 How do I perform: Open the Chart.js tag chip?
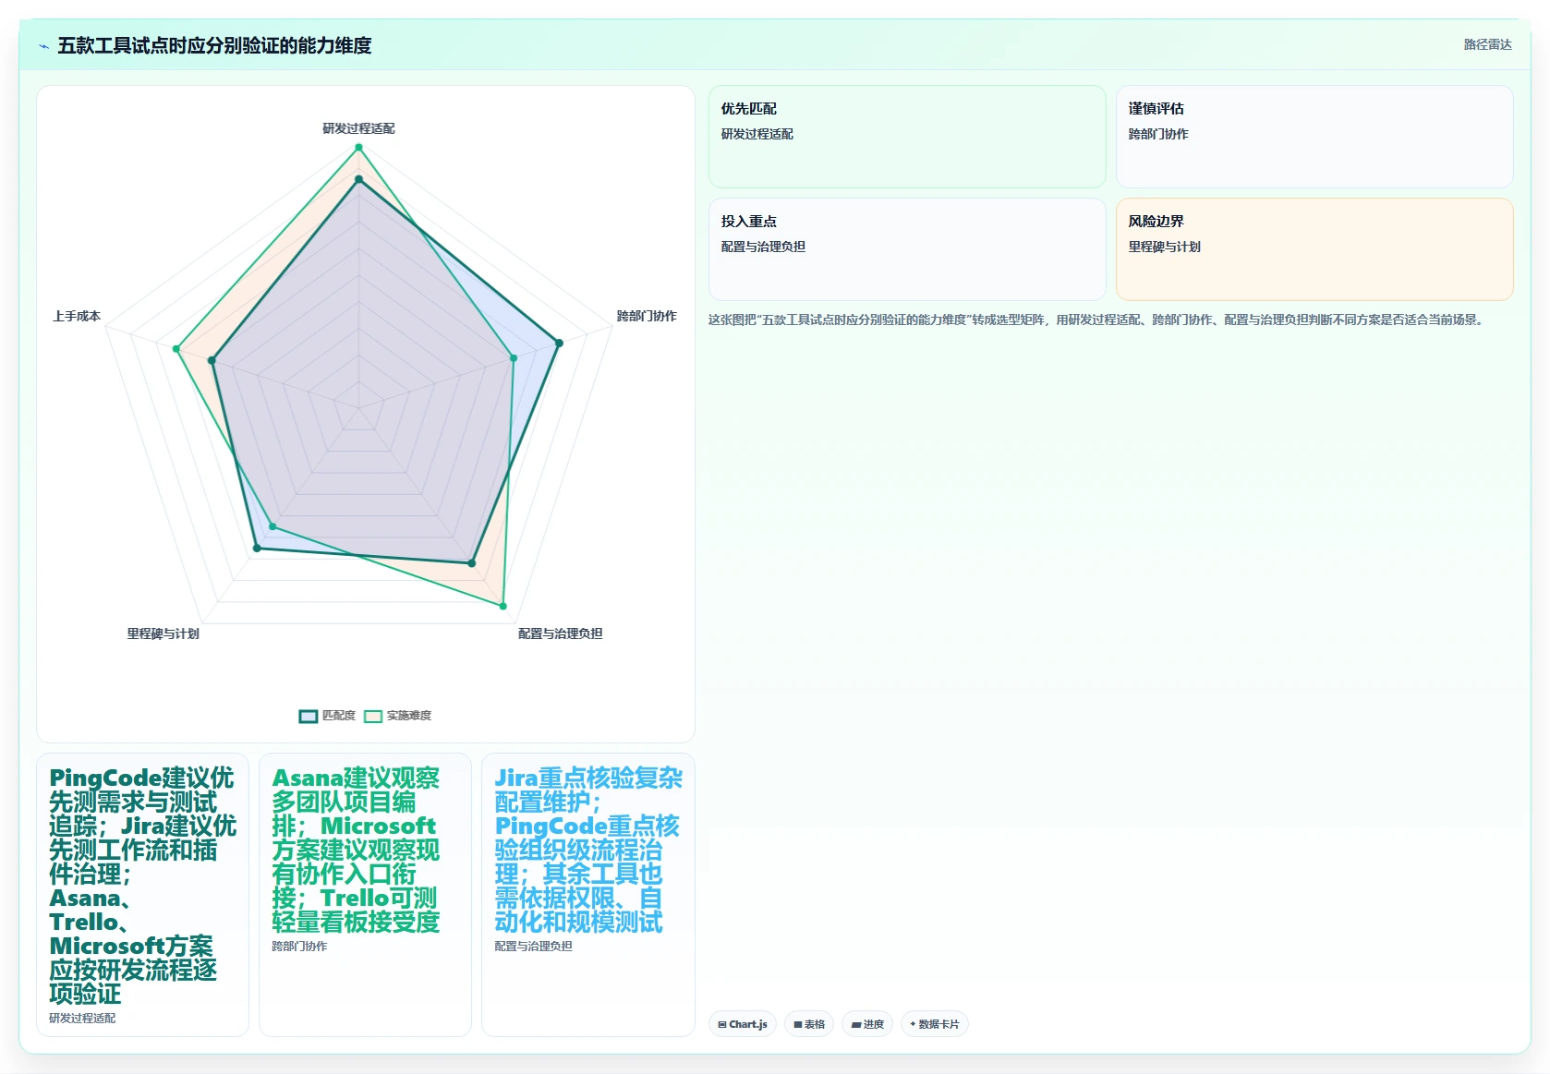click(x=743, y=1024)
